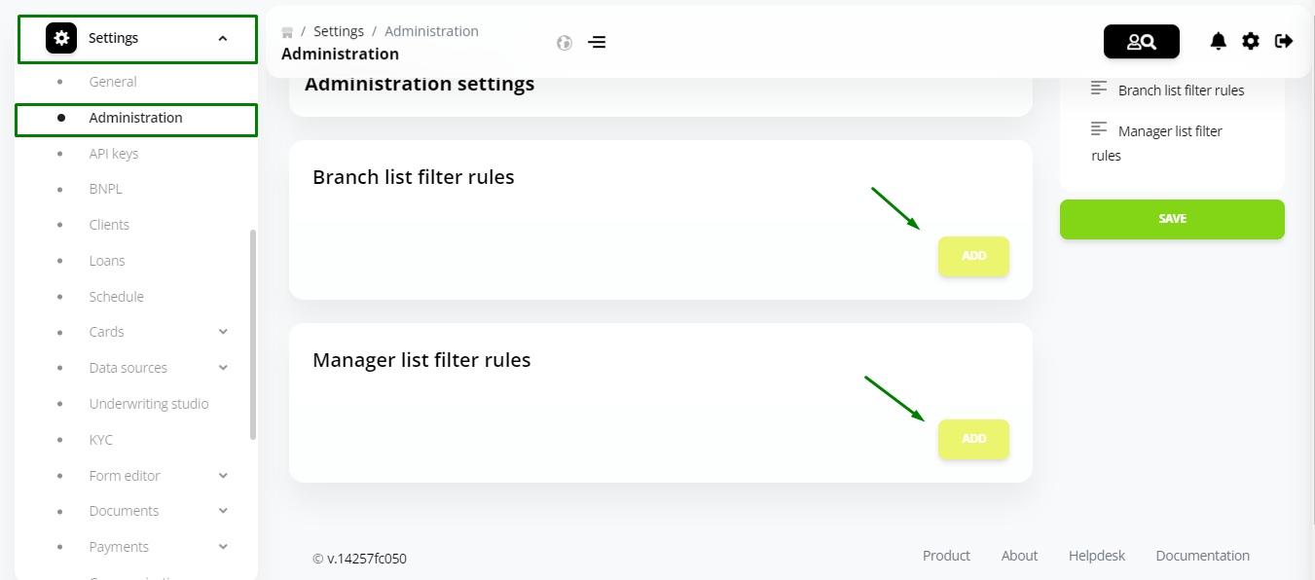Screen dimensions: 1315x580
Task: Expand the Data sources submenu
Action: 223,368
